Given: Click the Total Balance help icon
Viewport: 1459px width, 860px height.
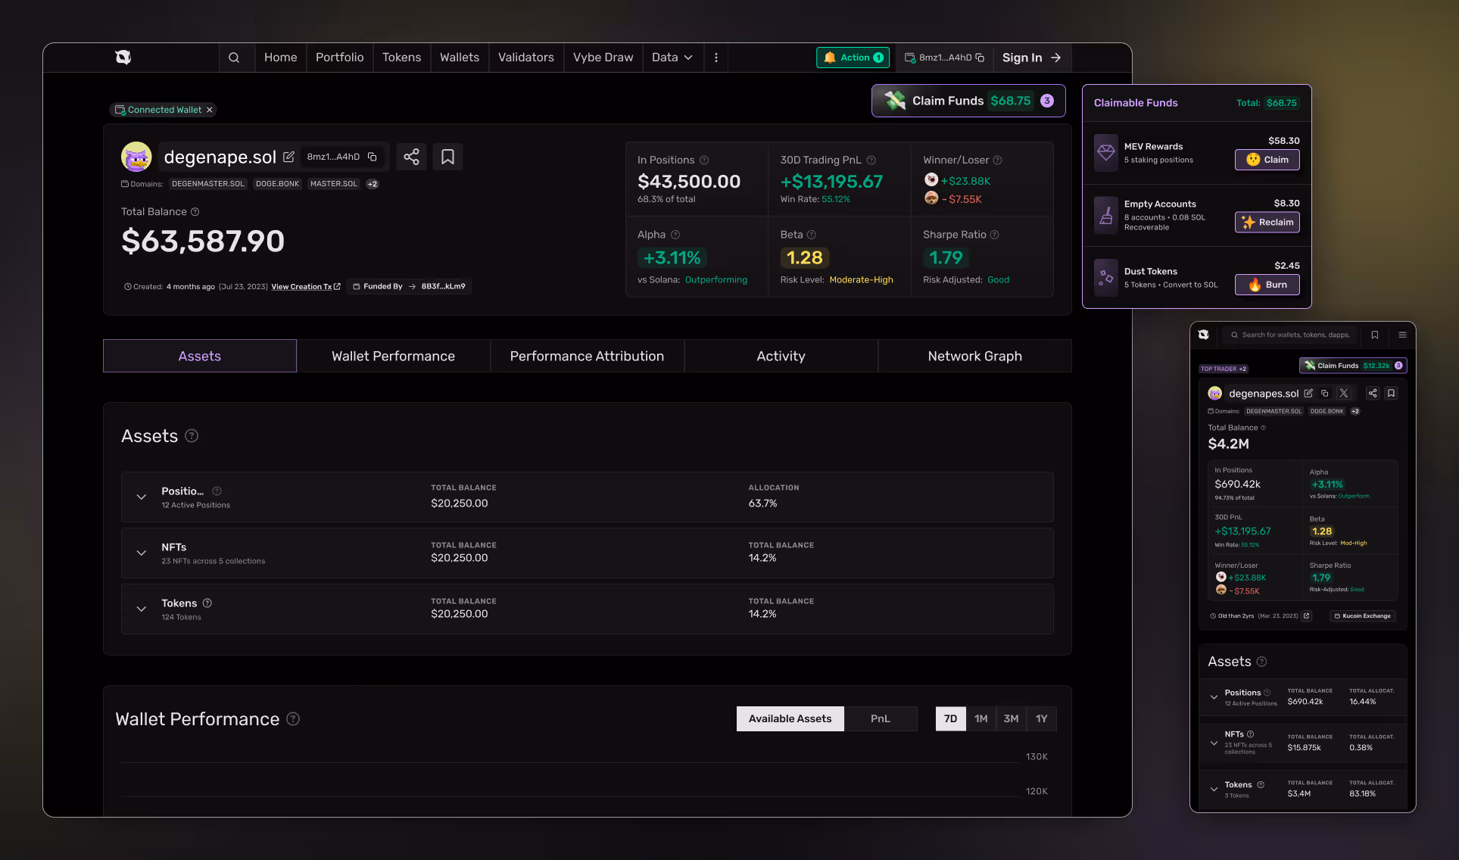Looking at the screenshot, I should pyautogui.click(x=195, y=212).
